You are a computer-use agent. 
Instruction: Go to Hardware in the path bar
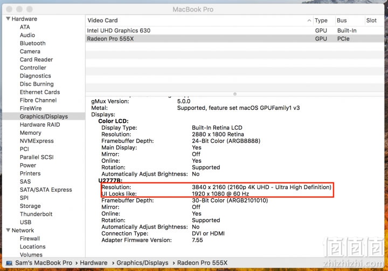pyautogui.click(x=94, y=263)
